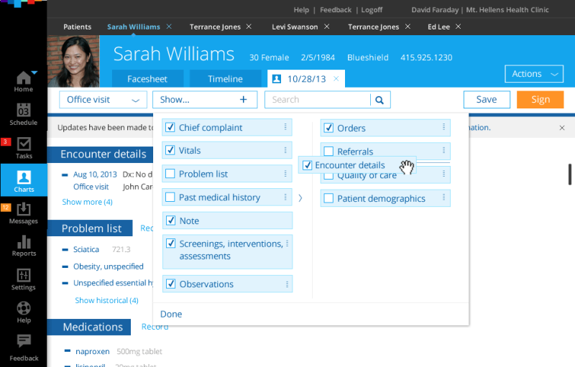This screenshot has height=367, width=575.
Task: Open Reports in the sidebar
Action: pos(24,246)
